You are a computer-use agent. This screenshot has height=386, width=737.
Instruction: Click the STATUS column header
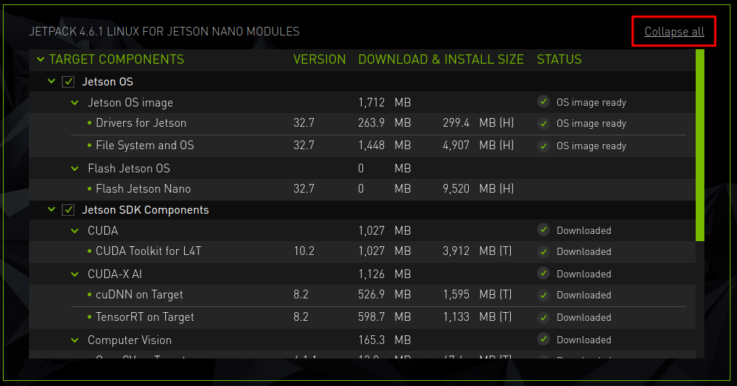coord(559,59)
